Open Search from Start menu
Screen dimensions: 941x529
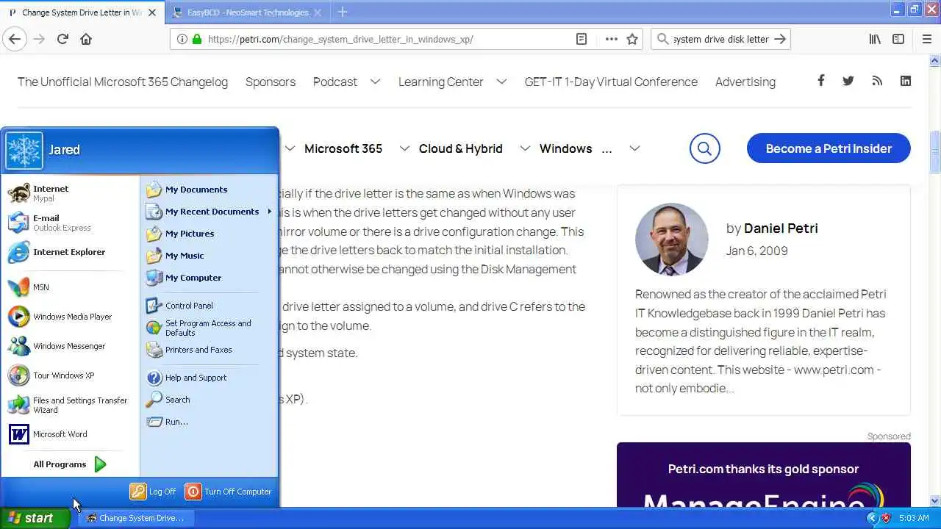209,400
